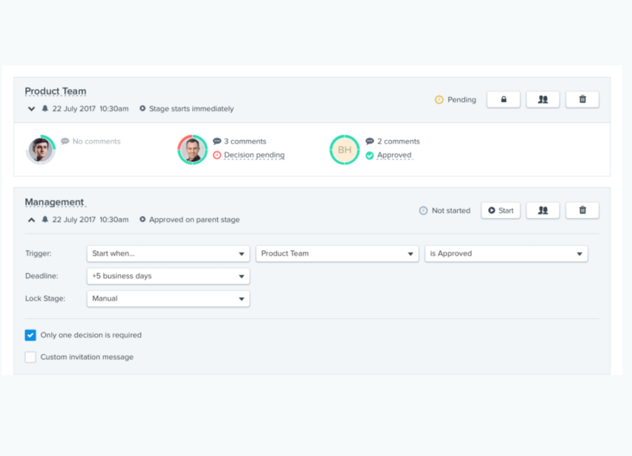Uncheck Only one decision is required

[30, 335]
